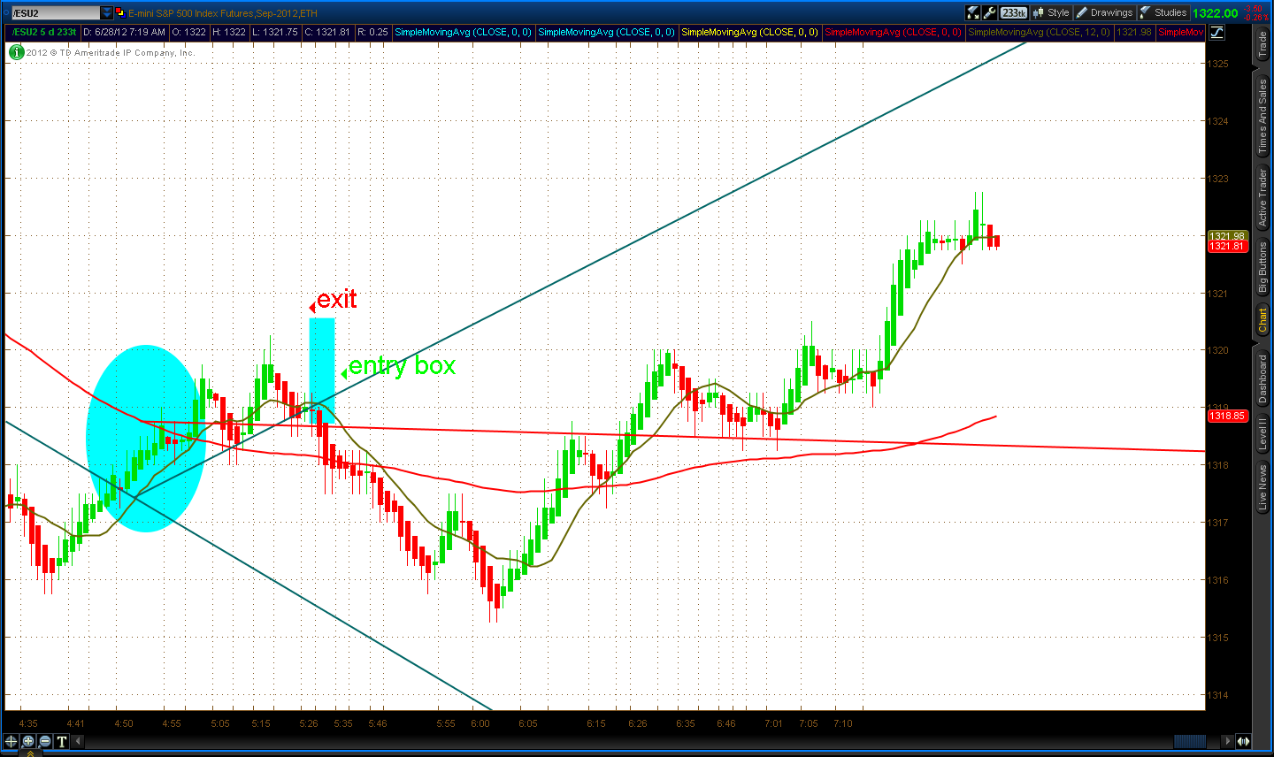1274x757 pixels.
Task: Click the small up-chevron expander below zoom icons
Action: pyautogui.click(x=29, y=753)
